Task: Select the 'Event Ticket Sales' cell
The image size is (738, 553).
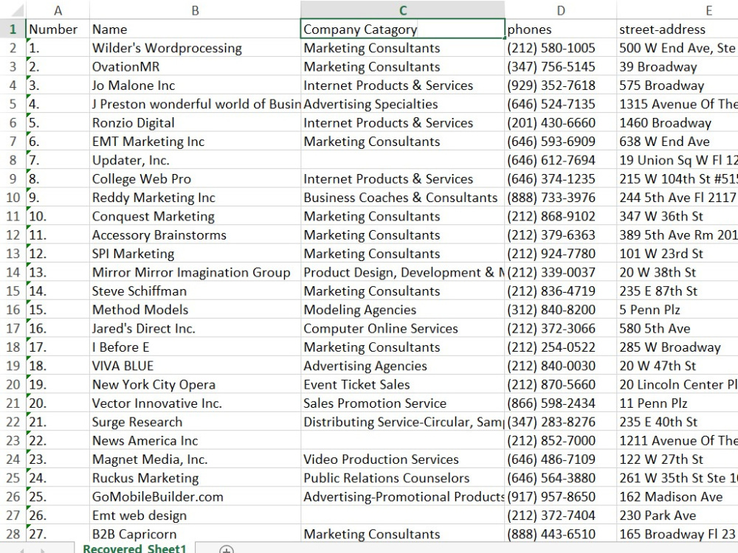Action: [x=402, y=384]
